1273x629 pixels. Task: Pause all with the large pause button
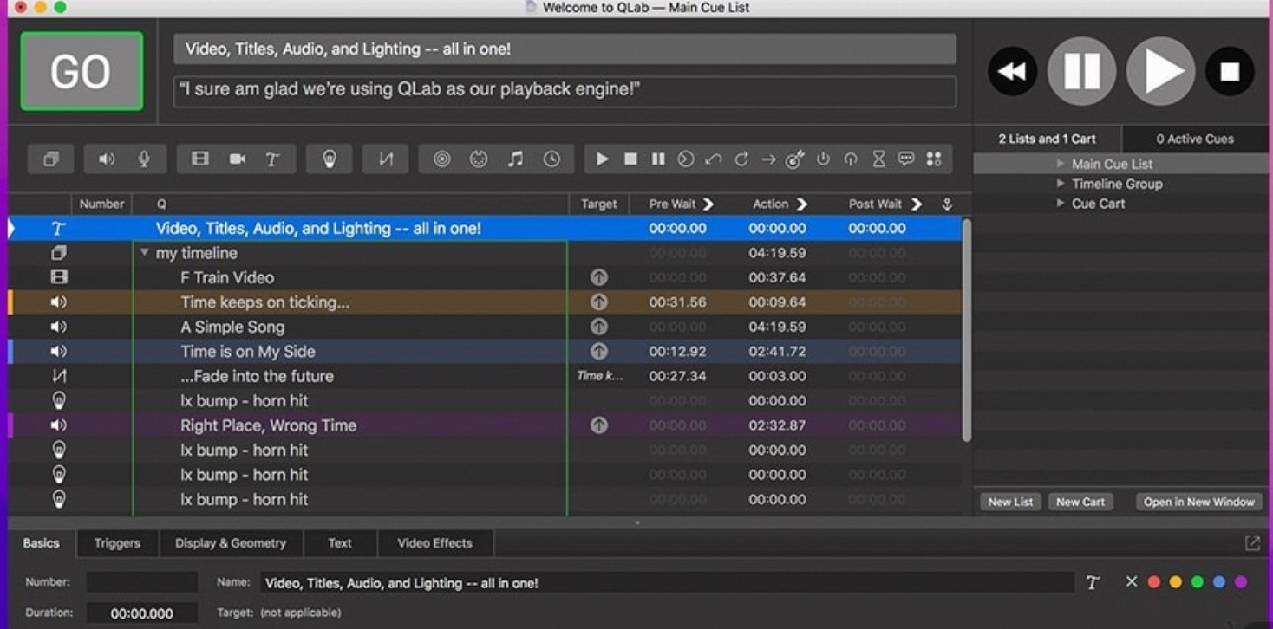(1081, 71)
